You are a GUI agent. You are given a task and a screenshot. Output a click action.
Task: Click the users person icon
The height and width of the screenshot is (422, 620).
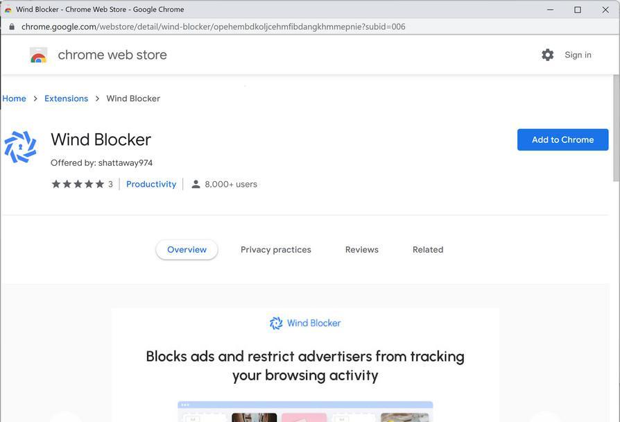point(196,184)
